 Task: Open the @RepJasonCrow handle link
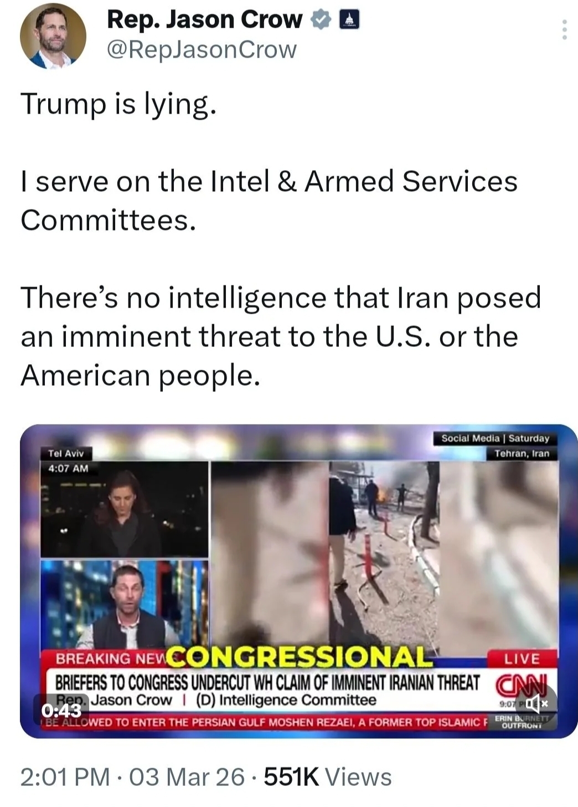pyautogui.click(x=201, y=50)
